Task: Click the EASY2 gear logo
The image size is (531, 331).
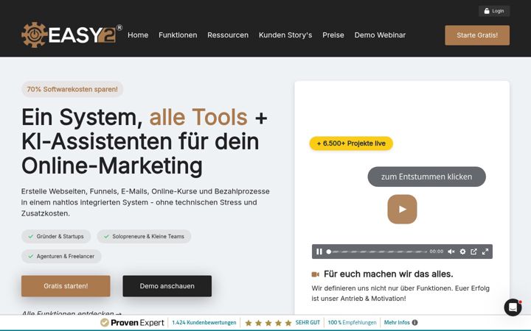Action: coord(71,35)
